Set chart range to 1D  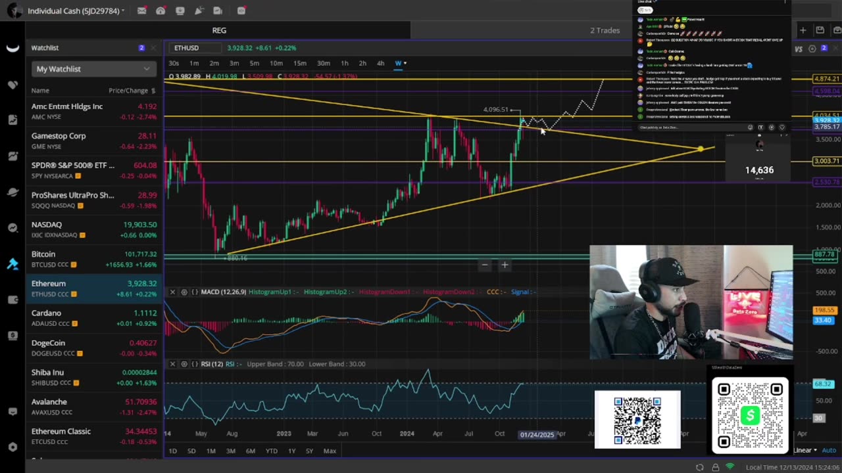173,451
